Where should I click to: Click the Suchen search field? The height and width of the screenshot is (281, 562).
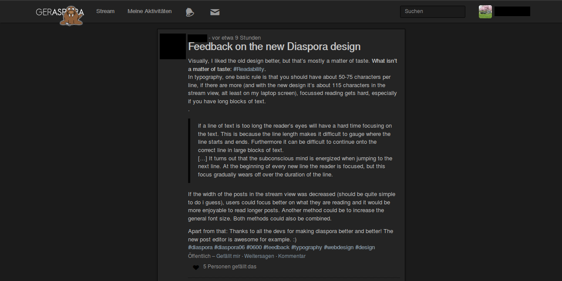click(432, 11)
